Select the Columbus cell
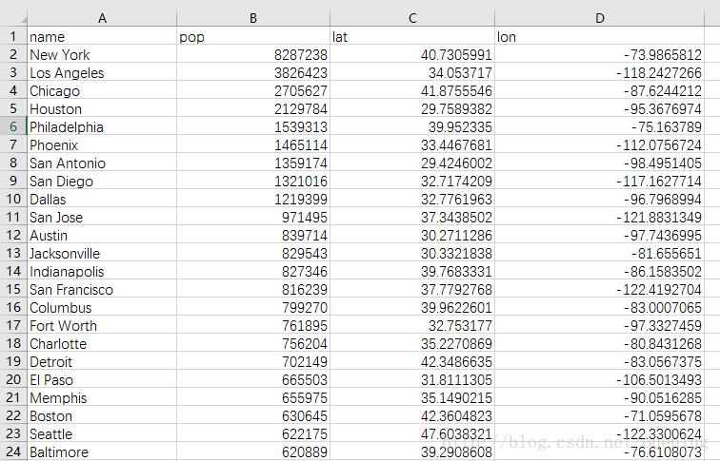This screenshot has width=720, height=461. coord(102,307)
